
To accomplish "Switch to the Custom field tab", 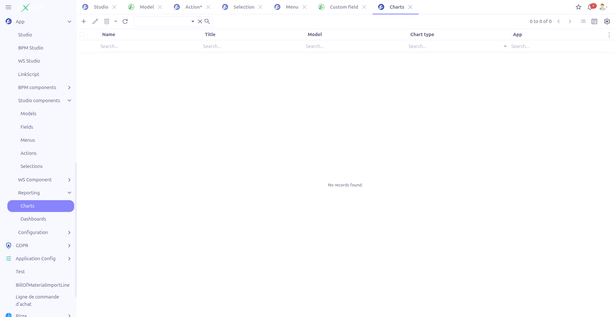I will [344, 7].
